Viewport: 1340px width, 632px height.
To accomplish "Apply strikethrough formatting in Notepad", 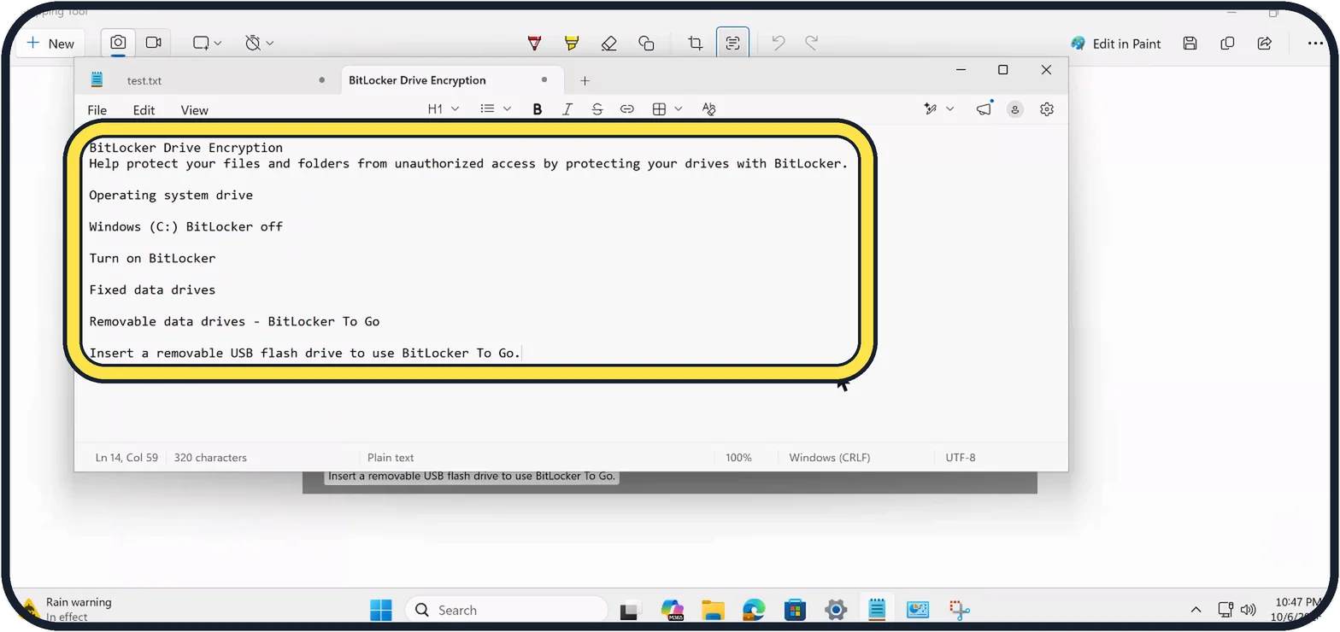I will click(597, 109).
